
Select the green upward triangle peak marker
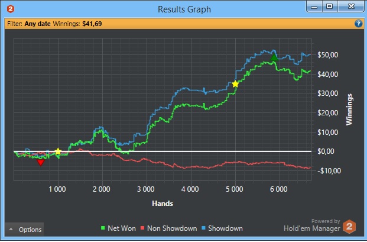[274, 57]
